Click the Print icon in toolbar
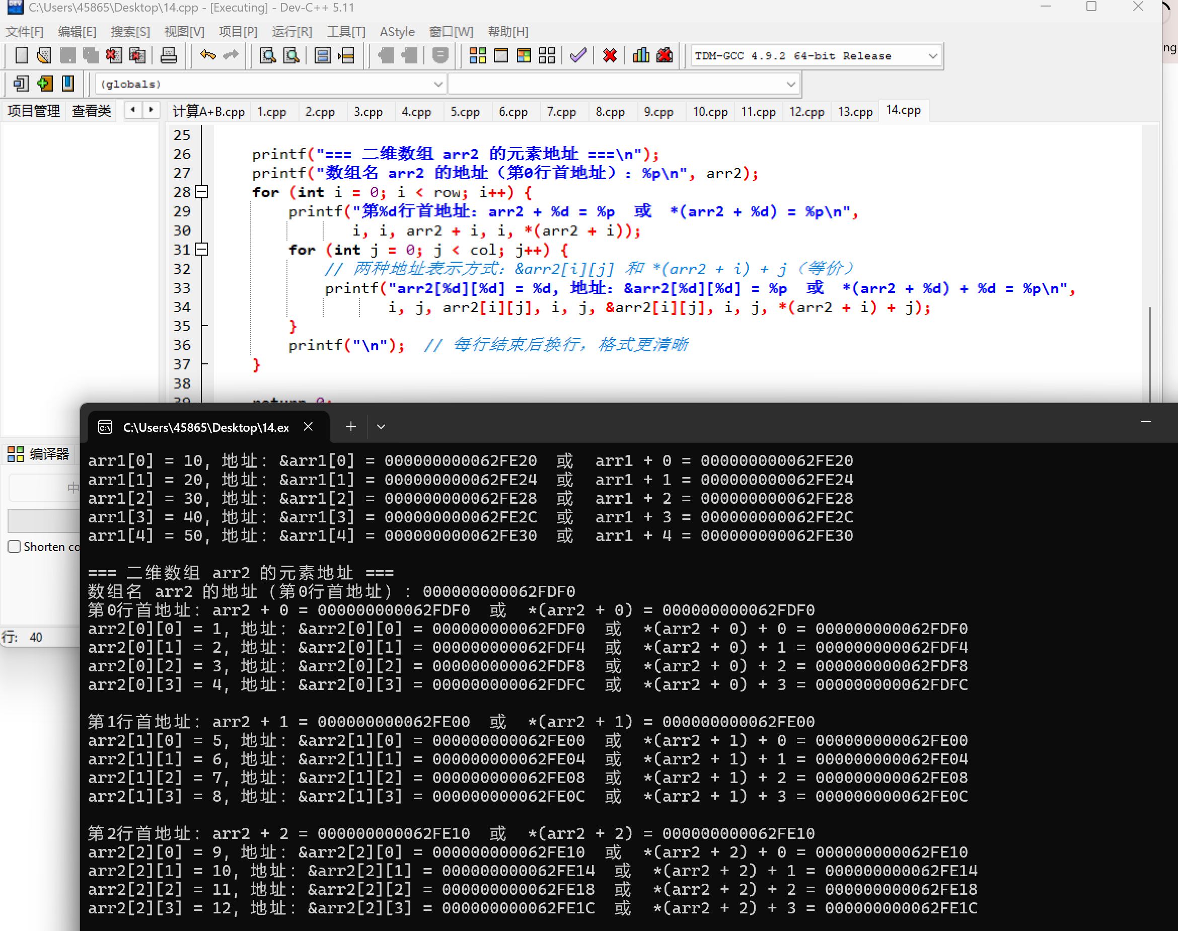Image resolution: width=1178 pixels, height=931 pixels. tap(169, 55)
